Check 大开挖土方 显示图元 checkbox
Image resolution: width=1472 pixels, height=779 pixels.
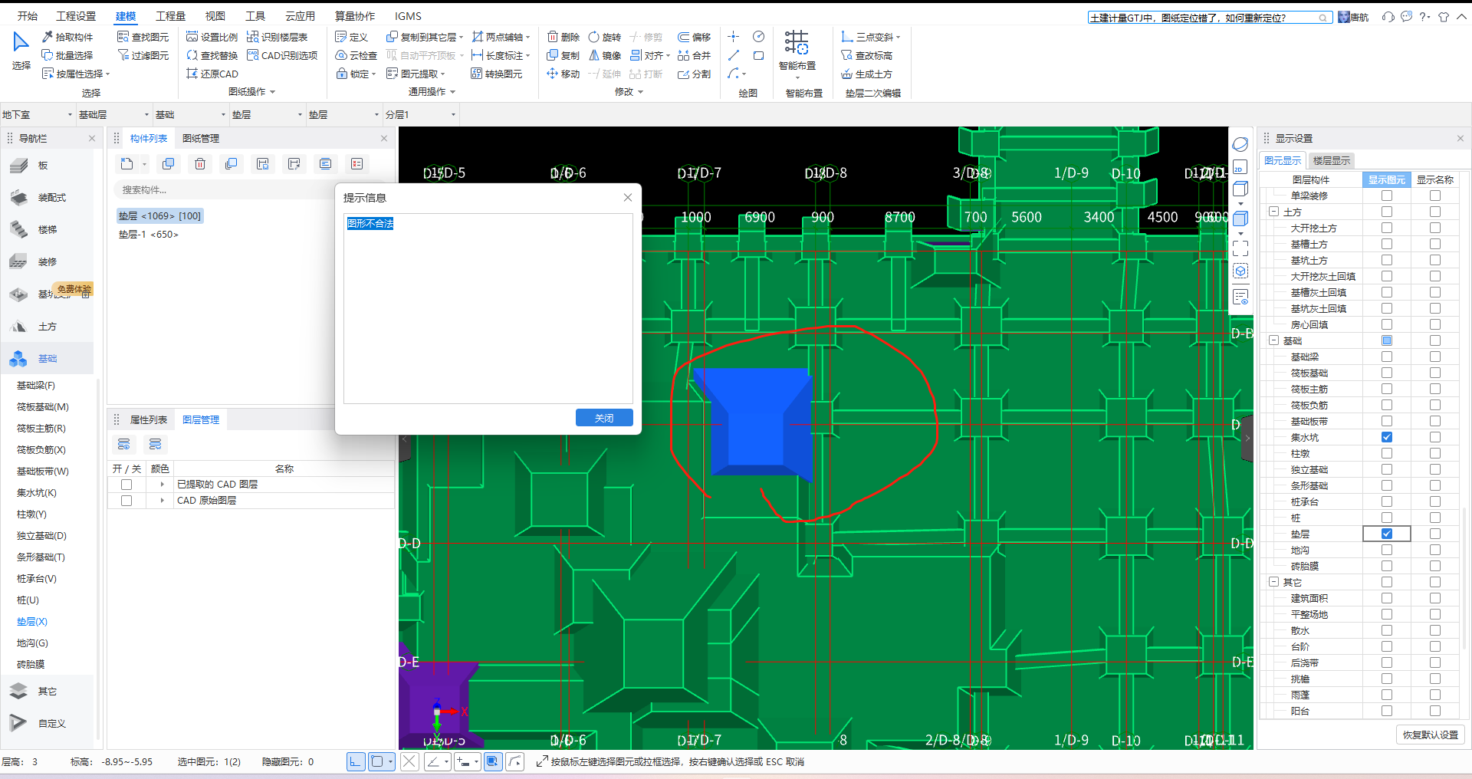pos(1387,228)
